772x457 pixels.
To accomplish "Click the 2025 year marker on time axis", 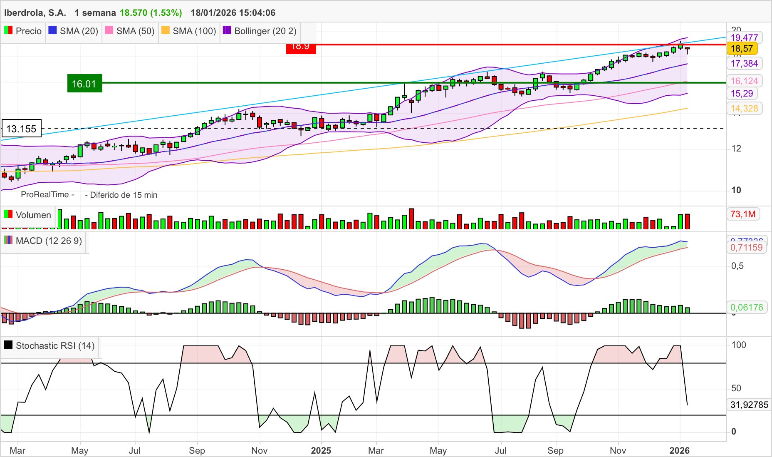I will point(321,451).
